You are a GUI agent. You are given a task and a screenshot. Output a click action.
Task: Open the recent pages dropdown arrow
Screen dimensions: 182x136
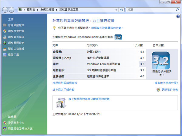[16, 10]
